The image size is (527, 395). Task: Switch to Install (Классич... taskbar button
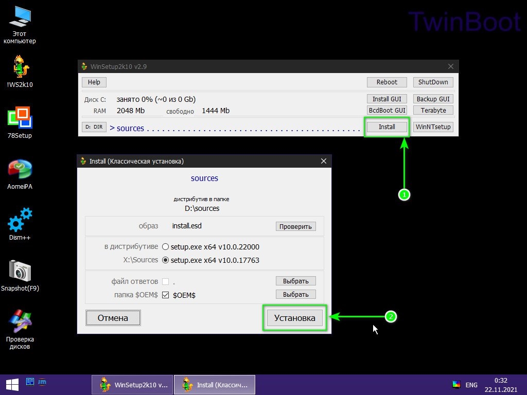215,385
